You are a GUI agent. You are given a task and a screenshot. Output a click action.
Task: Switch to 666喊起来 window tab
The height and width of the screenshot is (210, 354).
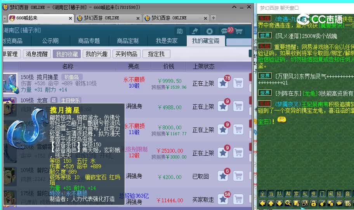tap(41, 18)
